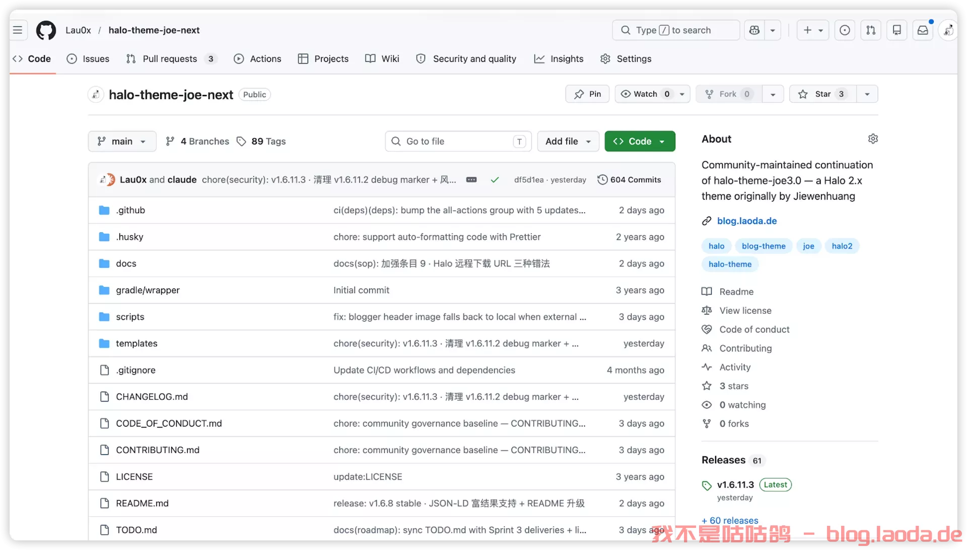Open the blog.laoda.de website link
Viewport: 967px width, 550px height.
(x=746, y=221)
